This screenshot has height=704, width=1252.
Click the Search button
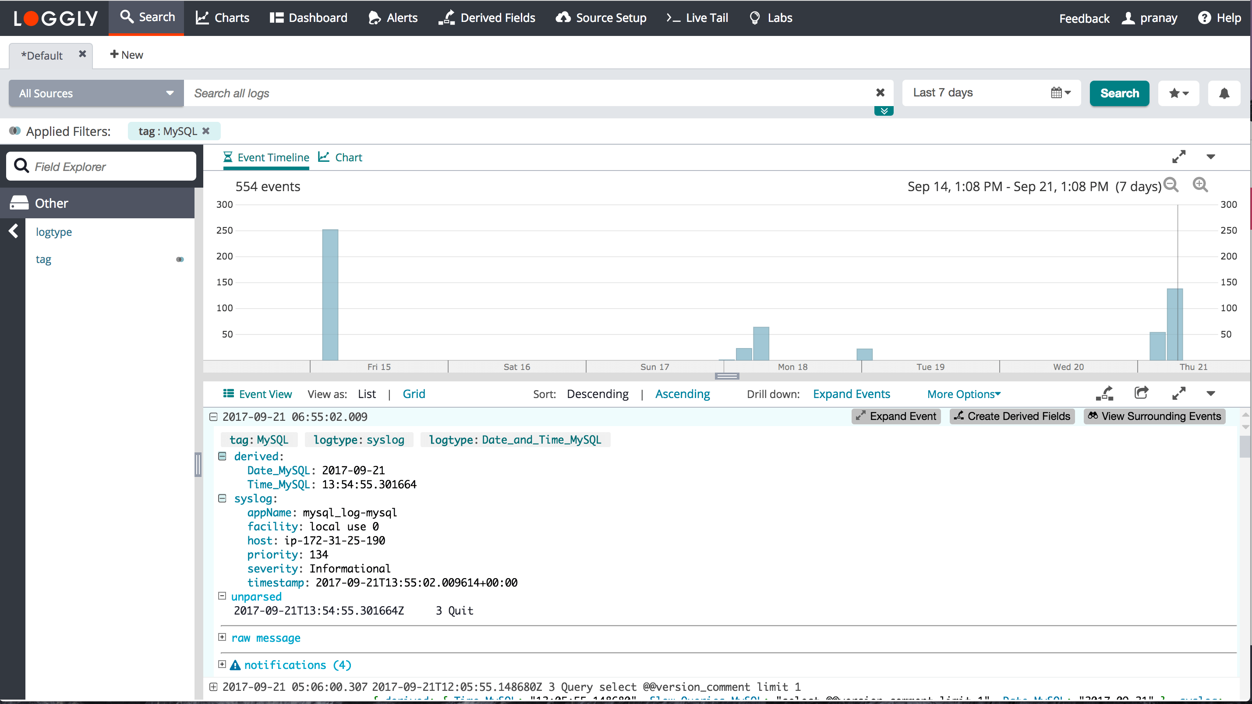click(1119, 93)
